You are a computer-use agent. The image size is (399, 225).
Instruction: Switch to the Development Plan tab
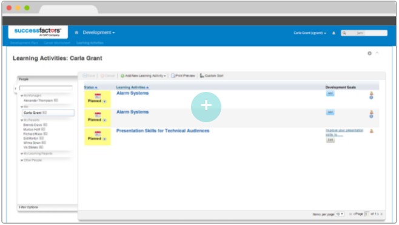(x=24, y=43)
